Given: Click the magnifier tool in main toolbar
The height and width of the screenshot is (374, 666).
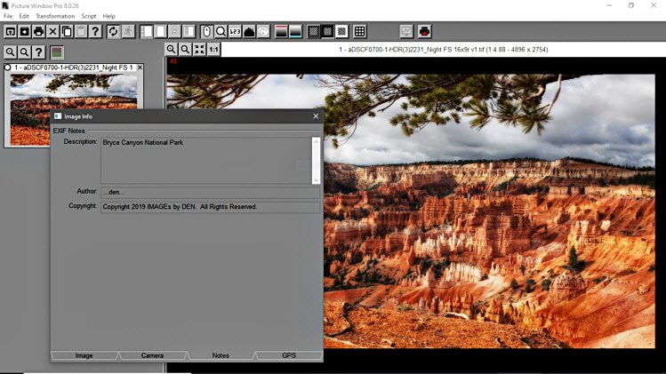Looking at the screenshot, I should click(x=221, y=31).
